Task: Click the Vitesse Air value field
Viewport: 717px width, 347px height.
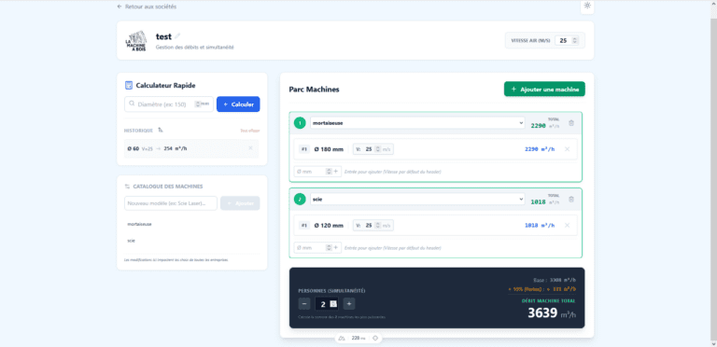Action: (567, 41)
